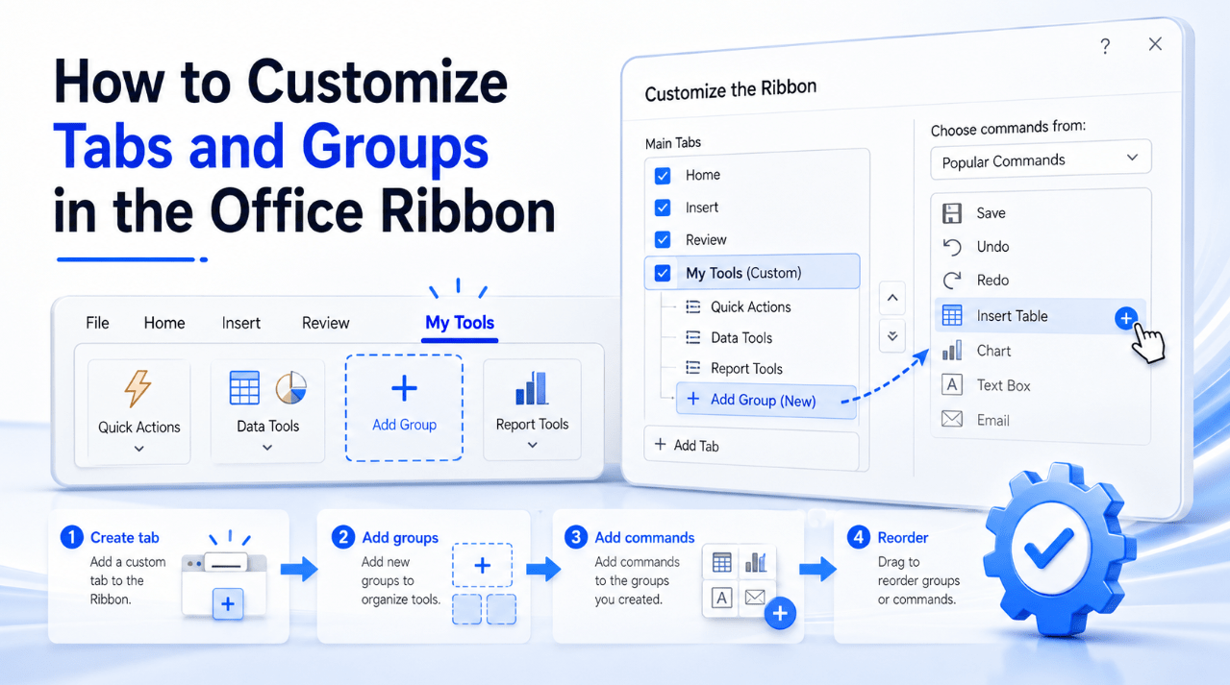Click the Text Box command text
This screenshot has width=1230, height=685.
click(x=1003, y=385)
